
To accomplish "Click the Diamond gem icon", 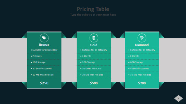I will pyautogui.click(x=142, y=38).
